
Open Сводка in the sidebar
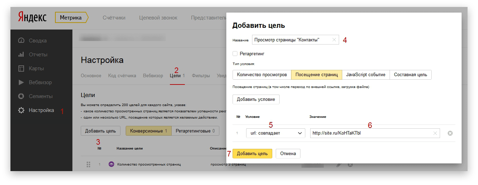pos(38,40)
